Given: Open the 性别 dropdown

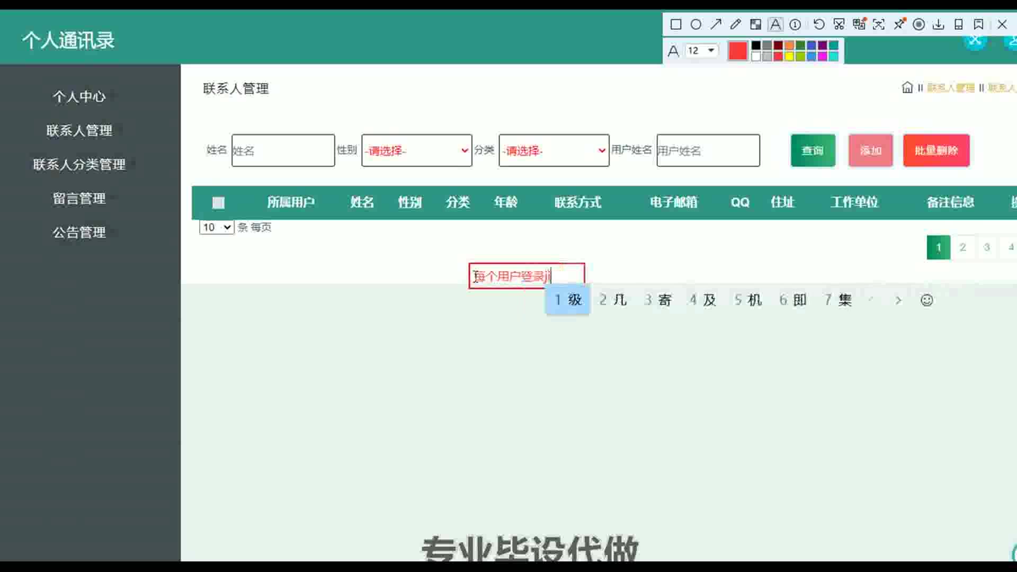Looking at the screenshot, I should click(x=416, y=150).
